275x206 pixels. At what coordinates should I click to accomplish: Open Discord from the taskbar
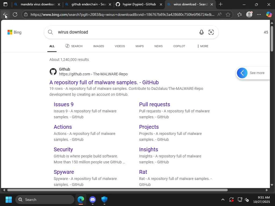93,200
